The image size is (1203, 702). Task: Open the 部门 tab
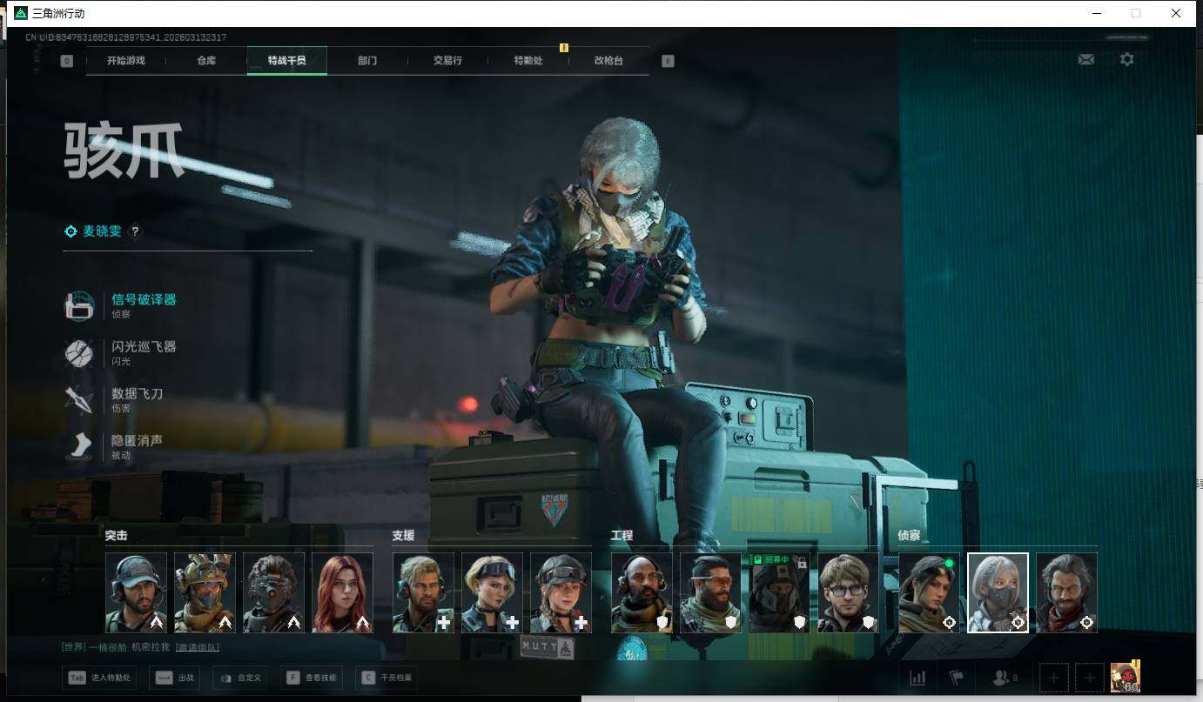coord(367,61)
